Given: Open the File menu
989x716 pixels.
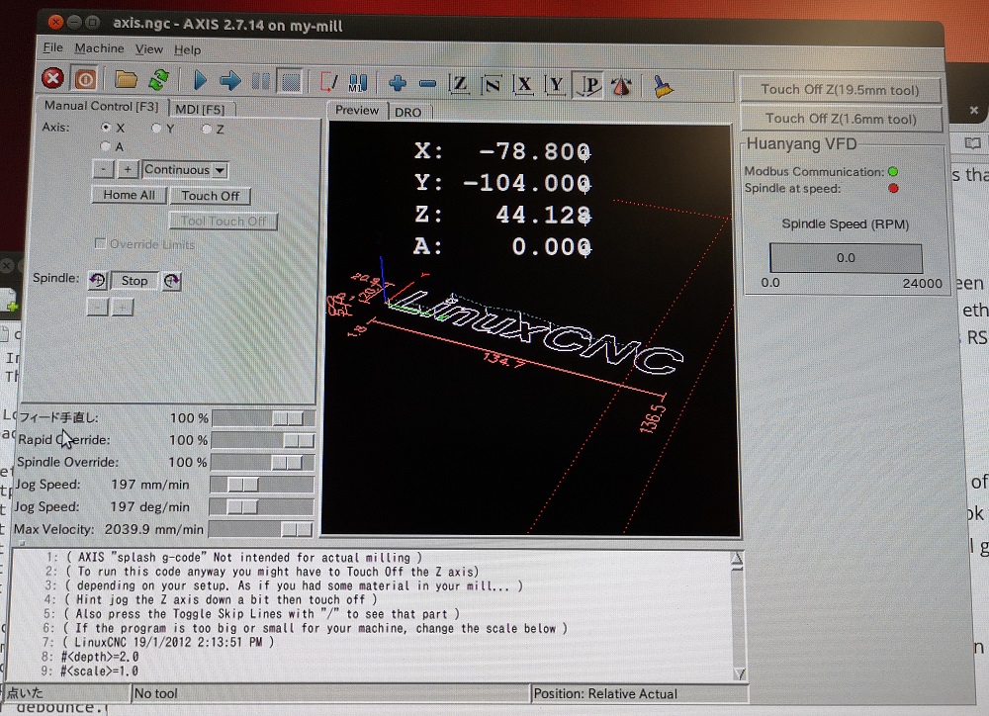Looking at the screenshot, I should 53,47.
